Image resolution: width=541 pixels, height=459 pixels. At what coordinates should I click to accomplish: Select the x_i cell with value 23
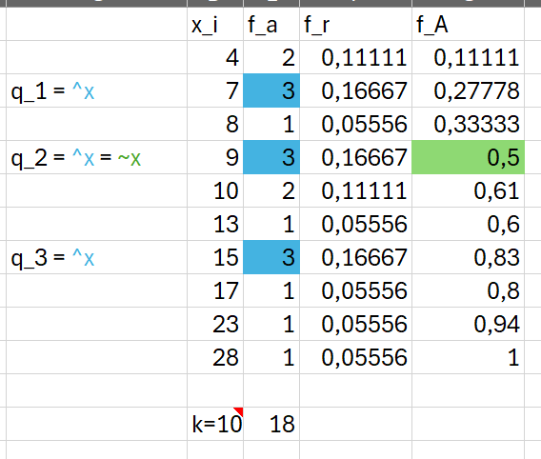215,324
